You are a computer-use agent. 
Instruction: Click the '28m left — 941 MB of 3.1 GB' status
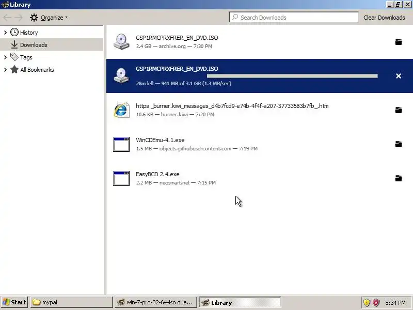[184, 84]
